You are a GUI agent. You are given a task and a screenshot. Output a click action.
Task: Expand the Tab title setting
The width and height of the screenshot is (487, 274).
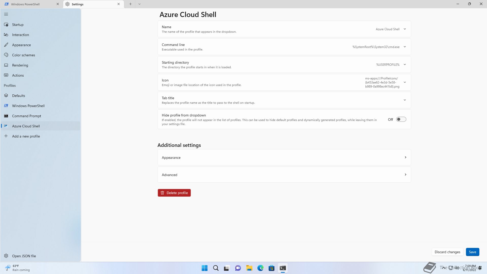(x=284, y=100)
